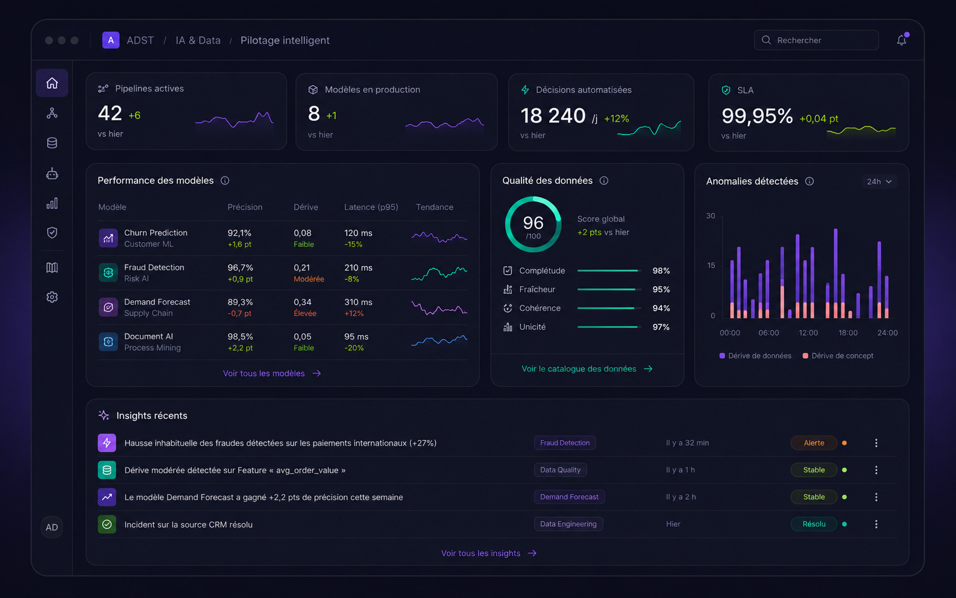Toggle Dérive de concept legend swatch

[805, 356]
